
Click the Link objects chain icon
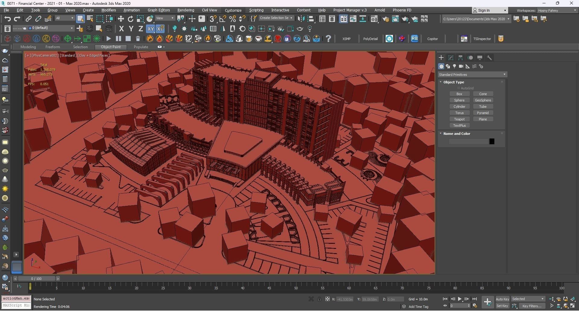(x=28, y=19)
